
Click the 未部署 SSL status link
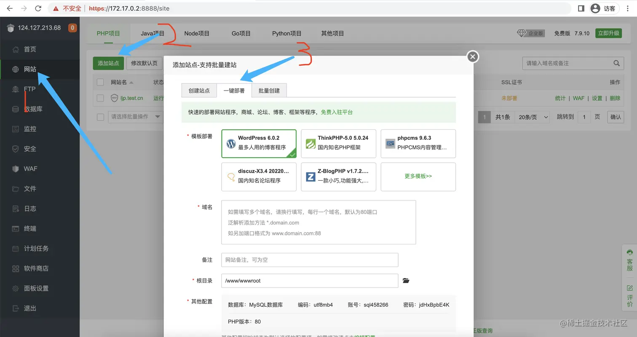tap(509, 98)
